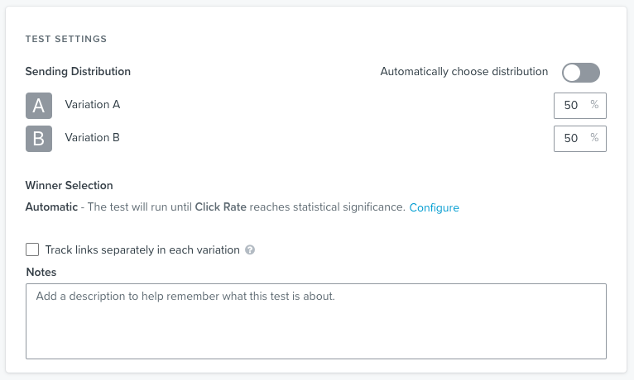This screenshot has width=634, height=380.
Task: Click the Automatically choose distribution label
Action: [463, 72]
